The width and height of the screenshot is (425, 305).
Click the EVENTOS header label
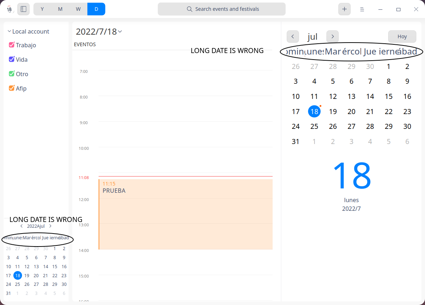(x=85, y=44)
